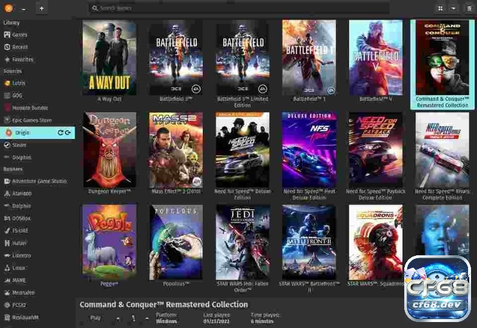This screenshot has height=328, width=477.
Task: Select the Star Wars: Squadrons cover
Action: pos(376,242)
